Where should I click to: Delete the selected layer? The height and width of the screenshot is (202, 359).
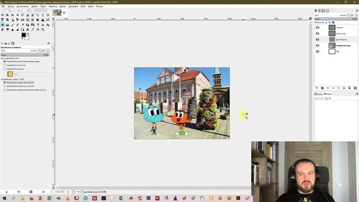pos(355,88)
